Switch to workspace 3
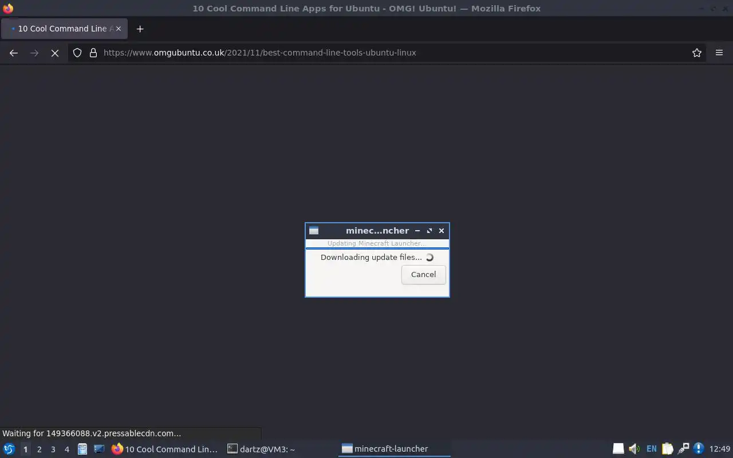The height and width of the screenshot is (458, 733). pos(53,449)
